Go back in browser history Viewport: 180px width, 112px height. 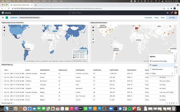pos(2,9)
